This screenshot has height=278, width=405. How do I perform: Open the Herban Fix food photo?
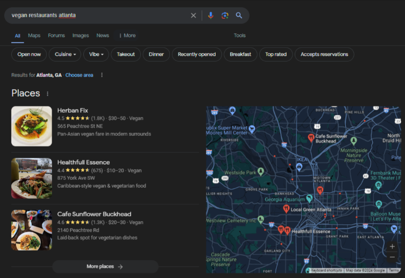32,126
